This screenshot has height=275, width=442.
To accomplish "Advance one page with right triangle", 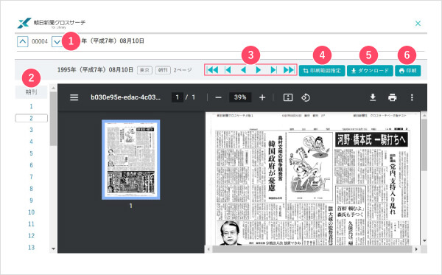I will click(259, 69).
